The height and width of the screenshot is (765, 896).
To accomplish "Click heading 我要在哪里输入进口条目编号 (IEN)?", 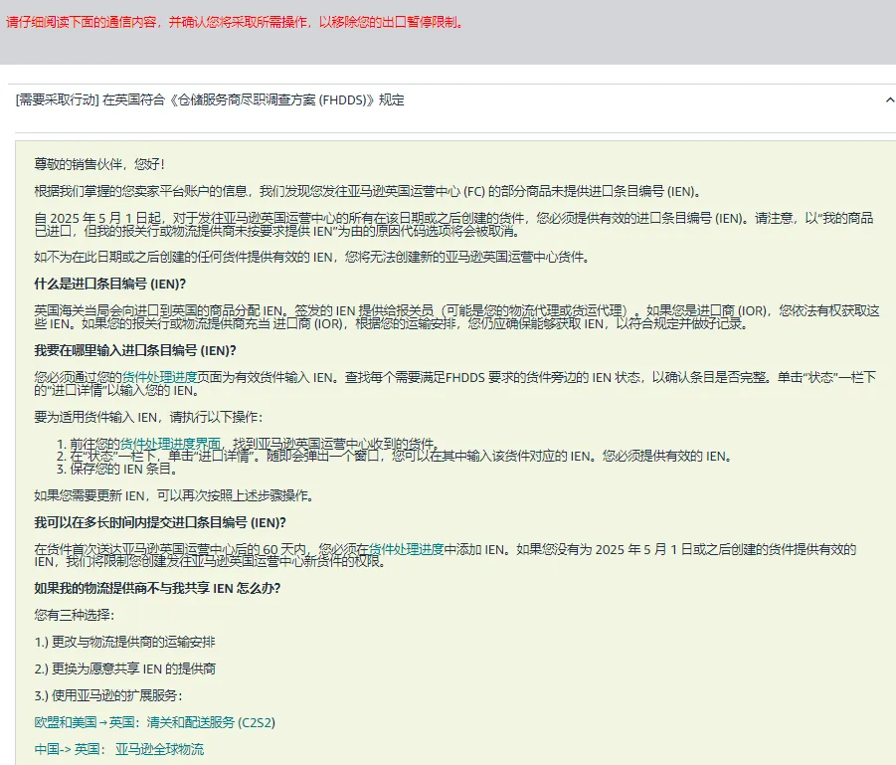I will click(x=135, y=350).
